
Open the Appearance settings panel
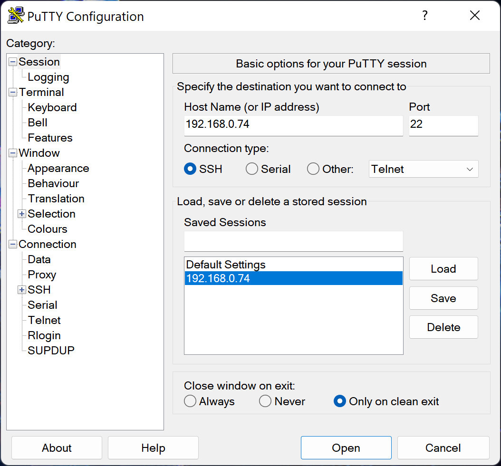click(58, 168)
